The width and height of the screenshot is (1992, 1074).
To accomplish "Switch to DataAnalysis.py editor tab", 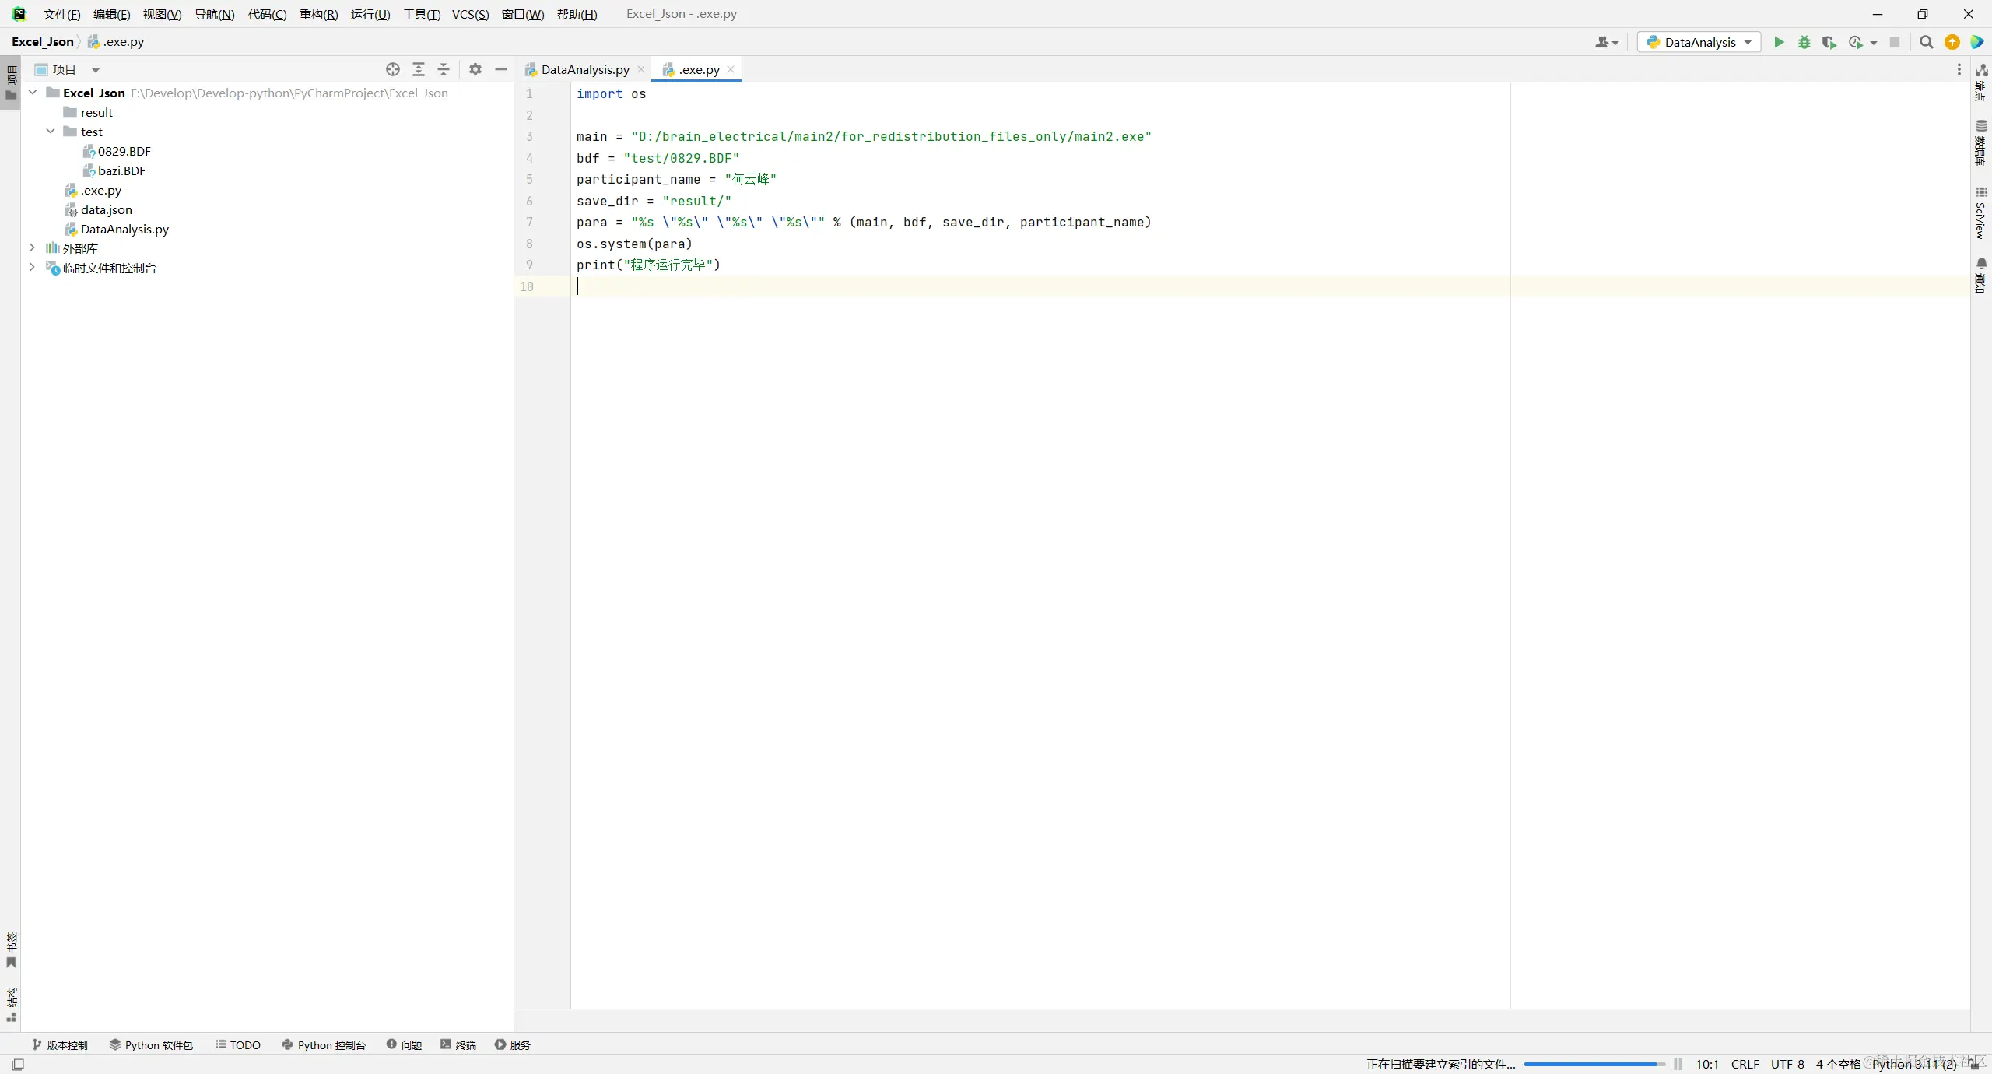I will (x=584, y=69).
